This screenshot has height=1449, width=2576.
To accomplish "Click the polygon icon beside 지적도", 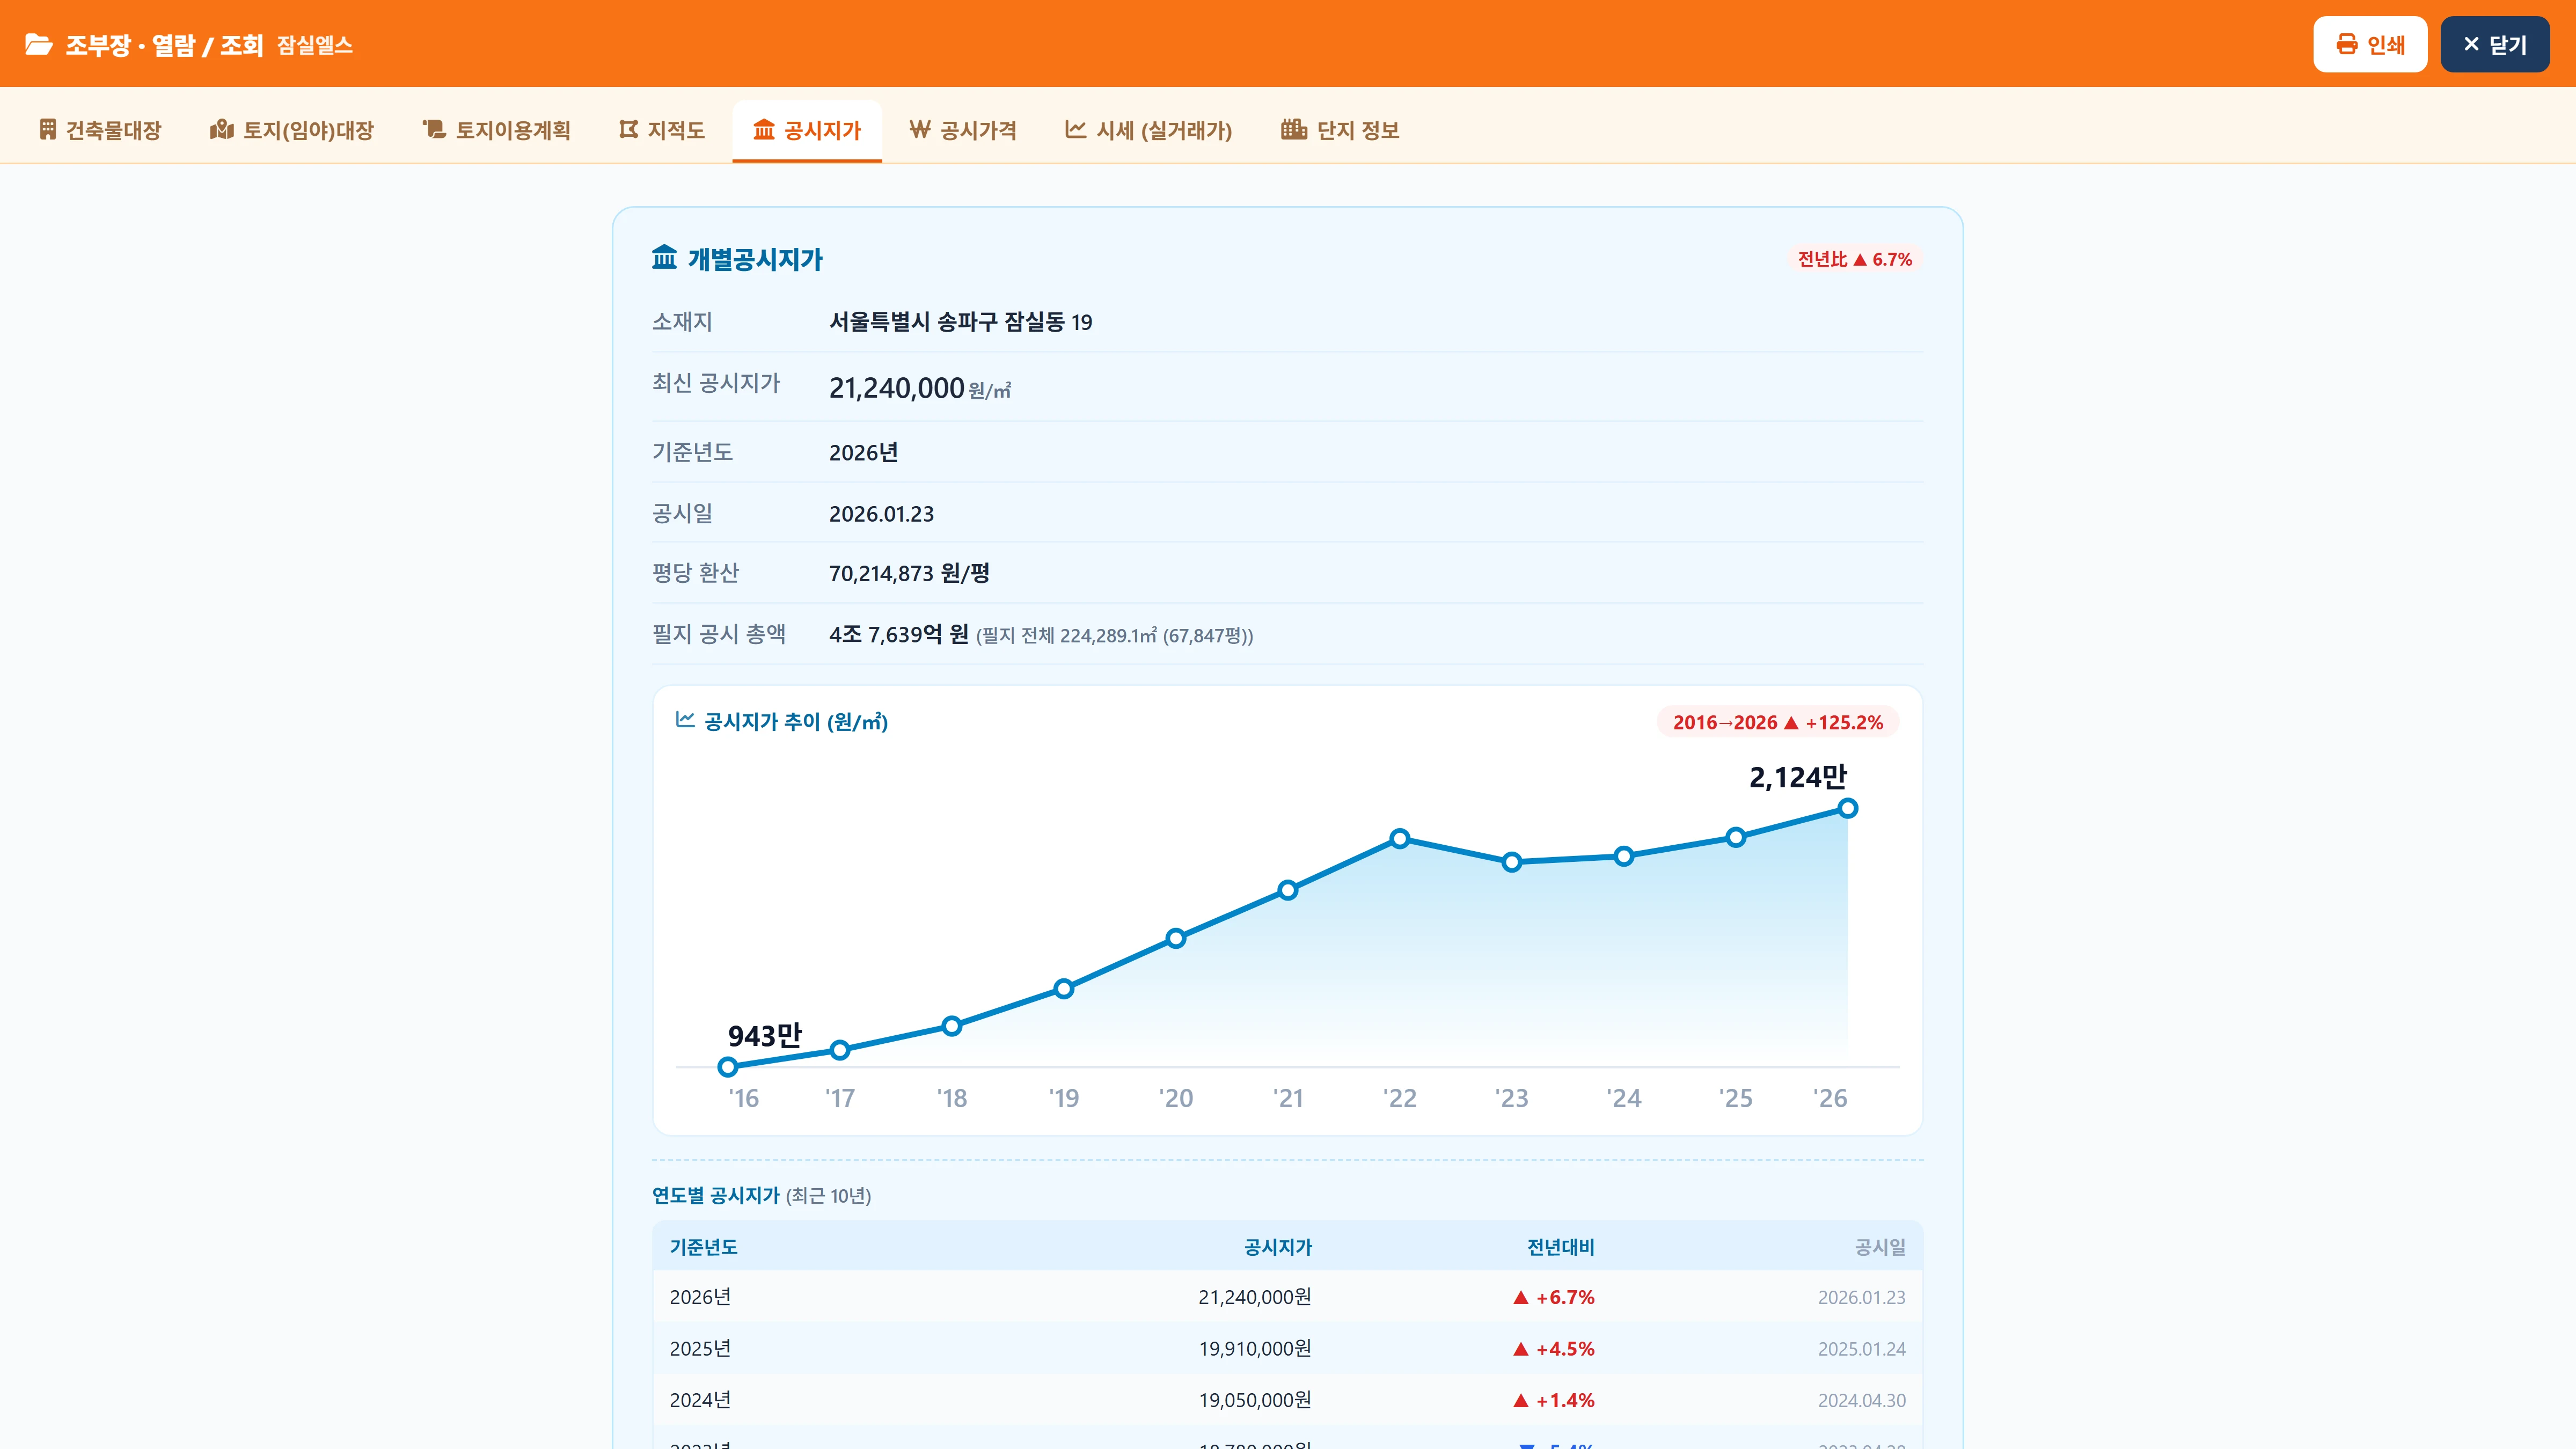I will tap(628, 129).
